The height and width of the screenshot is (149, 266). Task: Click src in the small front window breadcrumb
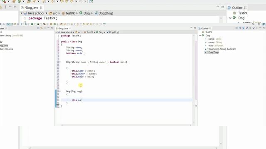click(x=79, y=32)
